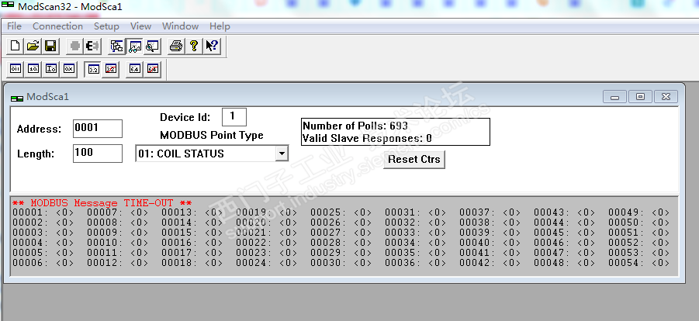Click the Reset Ctrs button
The height and width of the screenshot is (321, 699).
(x=414, y=159)
